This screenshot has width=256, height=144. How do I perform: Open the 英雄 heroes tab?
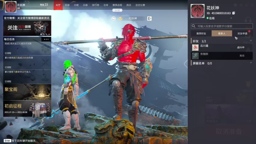(67, 5)
